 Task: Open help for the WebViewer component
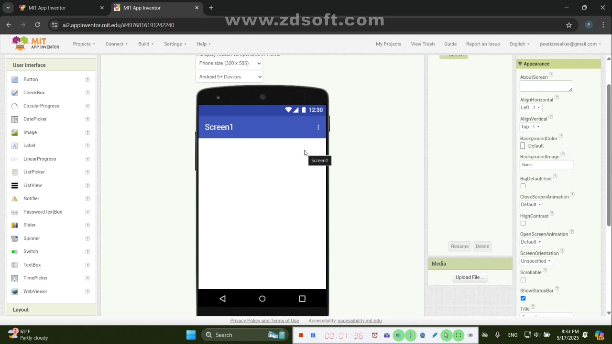tap(87, 291)
